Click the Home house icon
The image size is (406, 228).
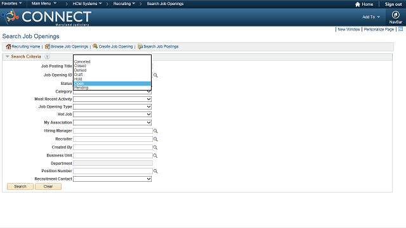click(358, 4)
